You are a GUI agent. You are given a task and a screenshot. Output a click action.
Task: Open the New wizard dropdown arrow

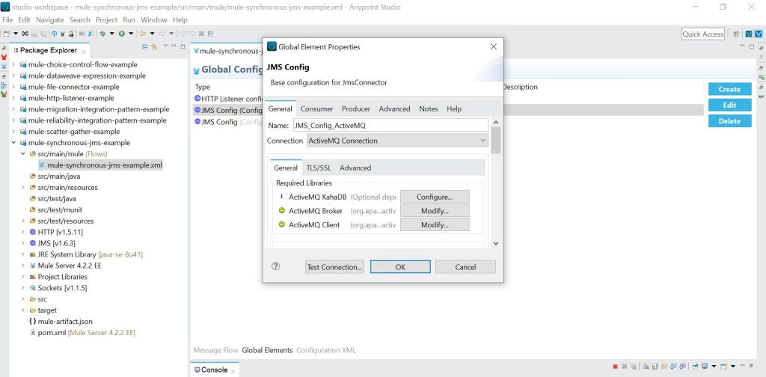(16, 34)
